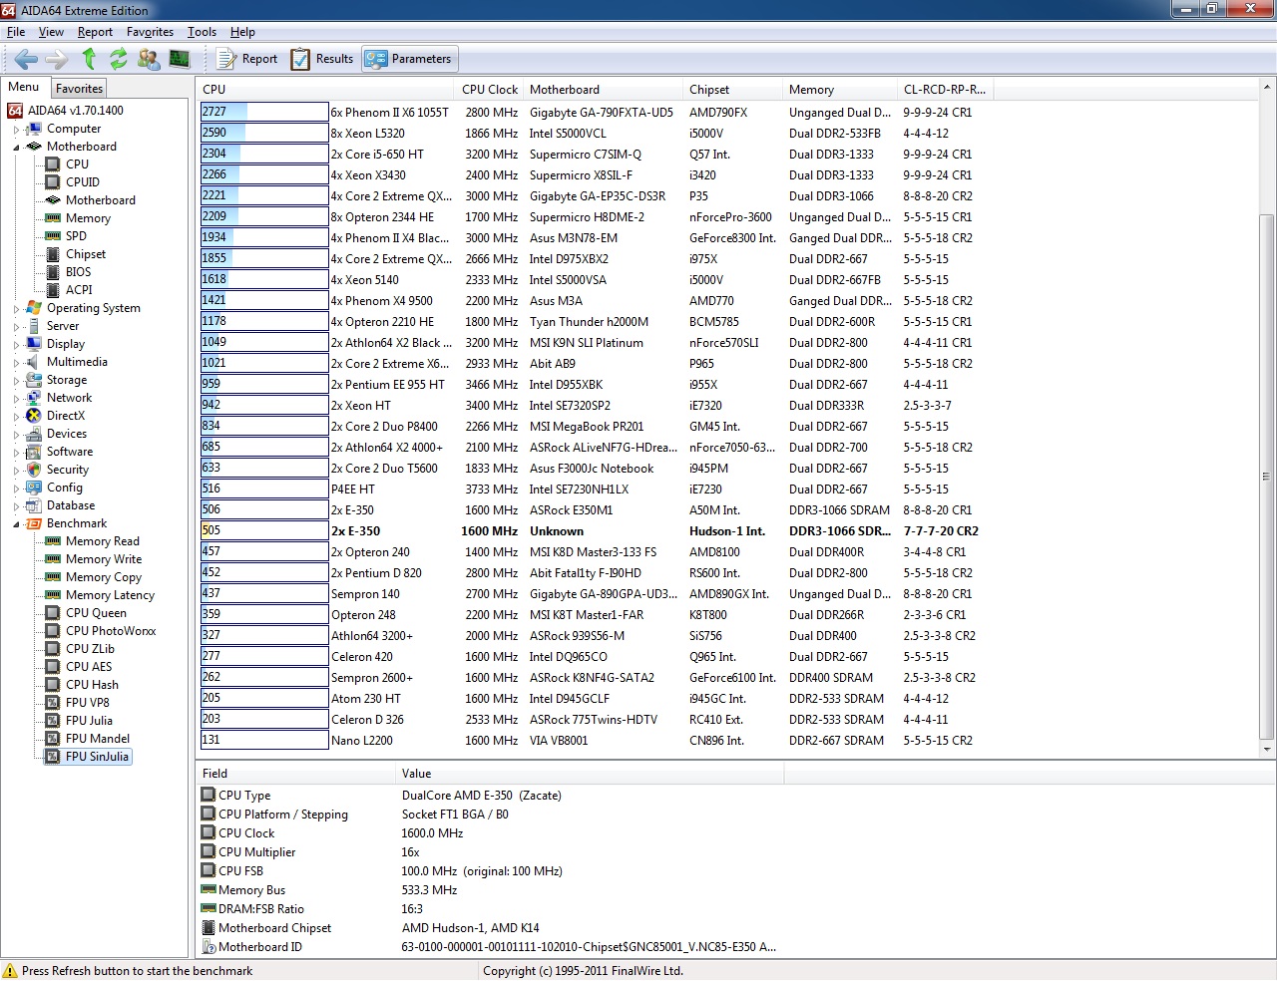Select the CPUID item icon

54,182
